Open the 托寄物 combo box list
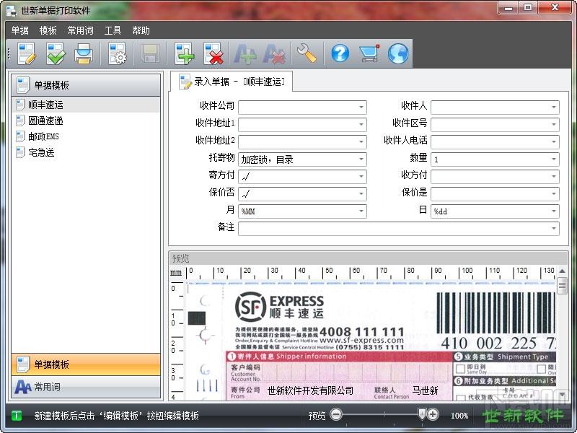The image size is (577, 433). point(361,159)
